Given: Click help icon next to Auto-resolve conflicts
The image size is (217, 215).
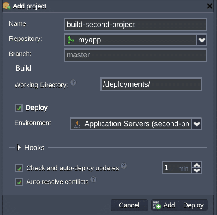Looking at the screenshot, I should 94,179.
